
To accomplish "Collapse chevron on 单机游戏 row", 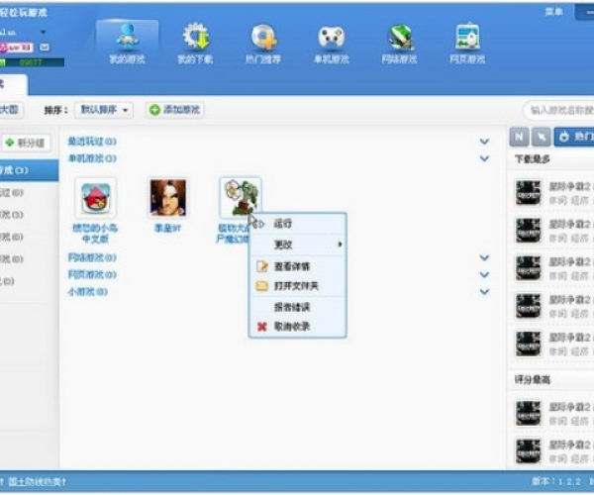I will point(484,158).
